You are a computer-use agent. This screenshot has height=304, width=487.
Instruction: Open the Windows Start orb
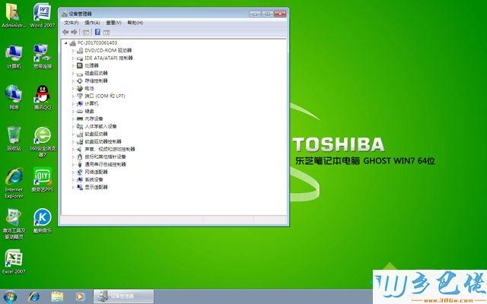click(10, 297)
